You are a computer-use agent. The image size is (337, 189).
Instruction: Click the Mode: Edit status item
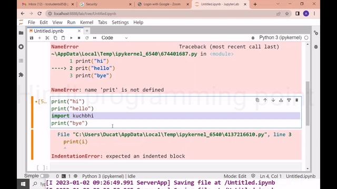235,176
